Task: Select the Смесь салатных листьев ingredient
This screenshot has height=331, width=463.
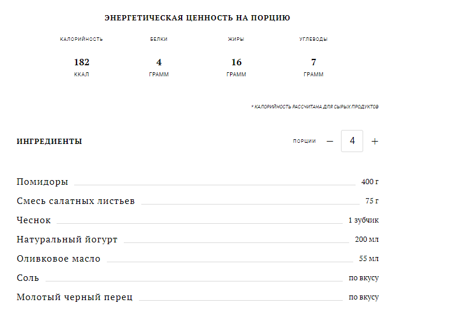Action: [76, 201]
